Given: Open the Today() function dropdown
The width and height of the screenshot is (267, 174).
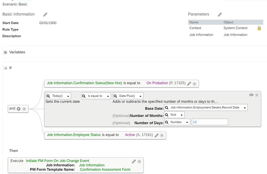Looking at the screenshot, I should click(x=68, y=96).
